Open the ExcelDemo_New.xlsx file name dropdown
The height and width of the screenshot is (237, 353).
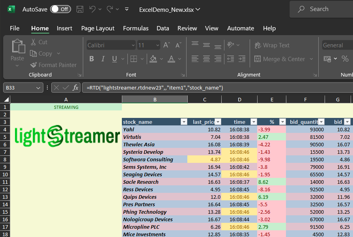198,9
